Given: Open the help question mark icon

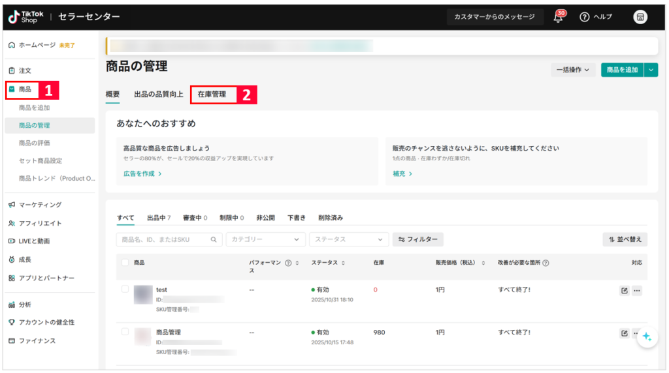Looking at the screenshot, I should (x=585, y=17).
